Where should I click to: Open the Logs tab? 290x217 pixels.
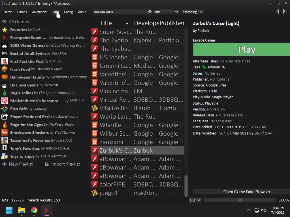(x=56, y=12)
